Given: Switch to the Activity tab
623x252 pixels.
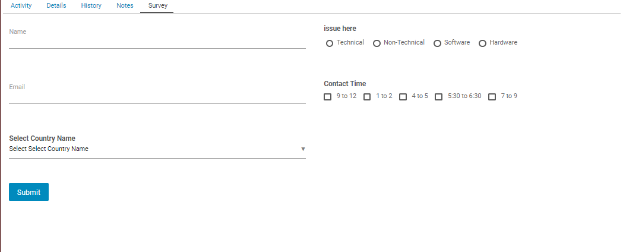Looking at the screenshot, I should click(x=21, y=6).
